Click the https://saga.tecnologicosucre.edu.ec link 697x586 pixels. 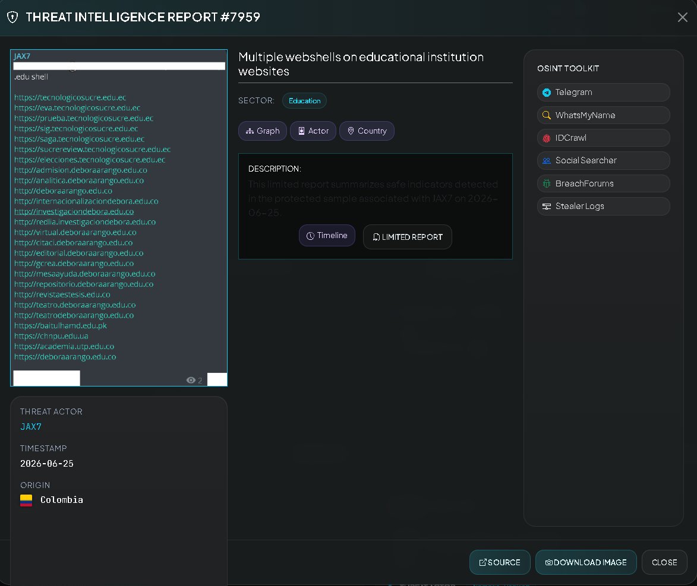(79, 139)
